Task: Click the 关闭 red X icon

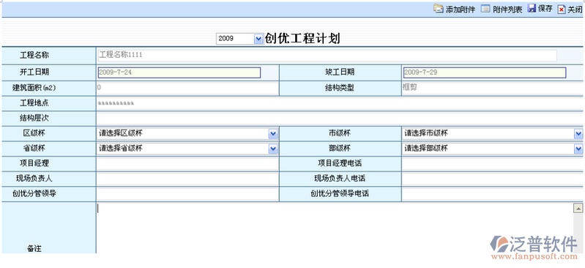Action: 562,10
